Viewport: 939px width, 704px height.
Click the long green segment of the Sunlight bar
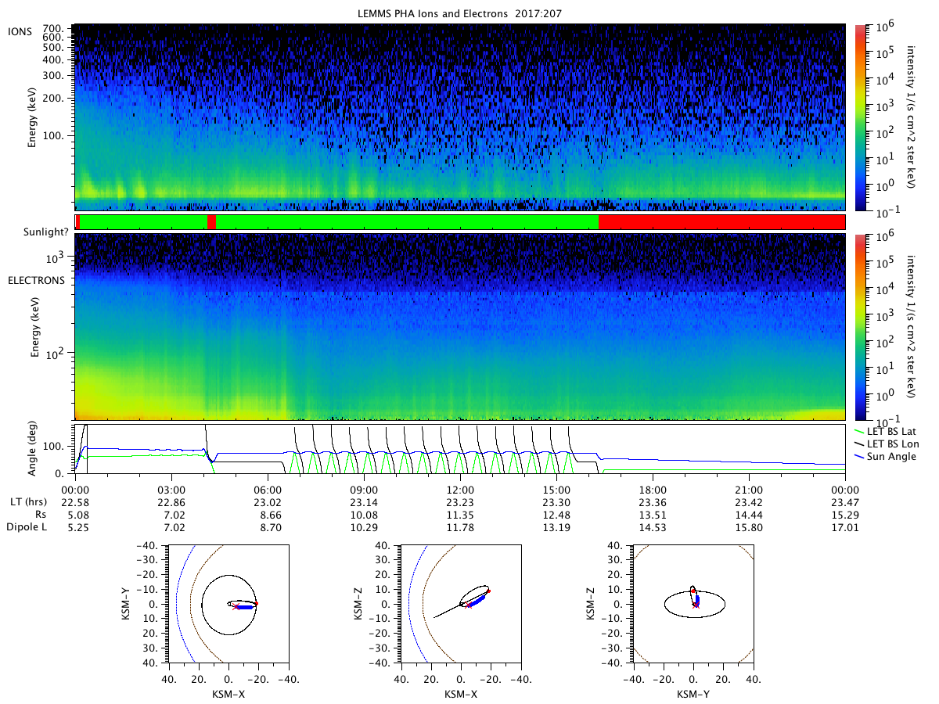(x=407, y=222)
